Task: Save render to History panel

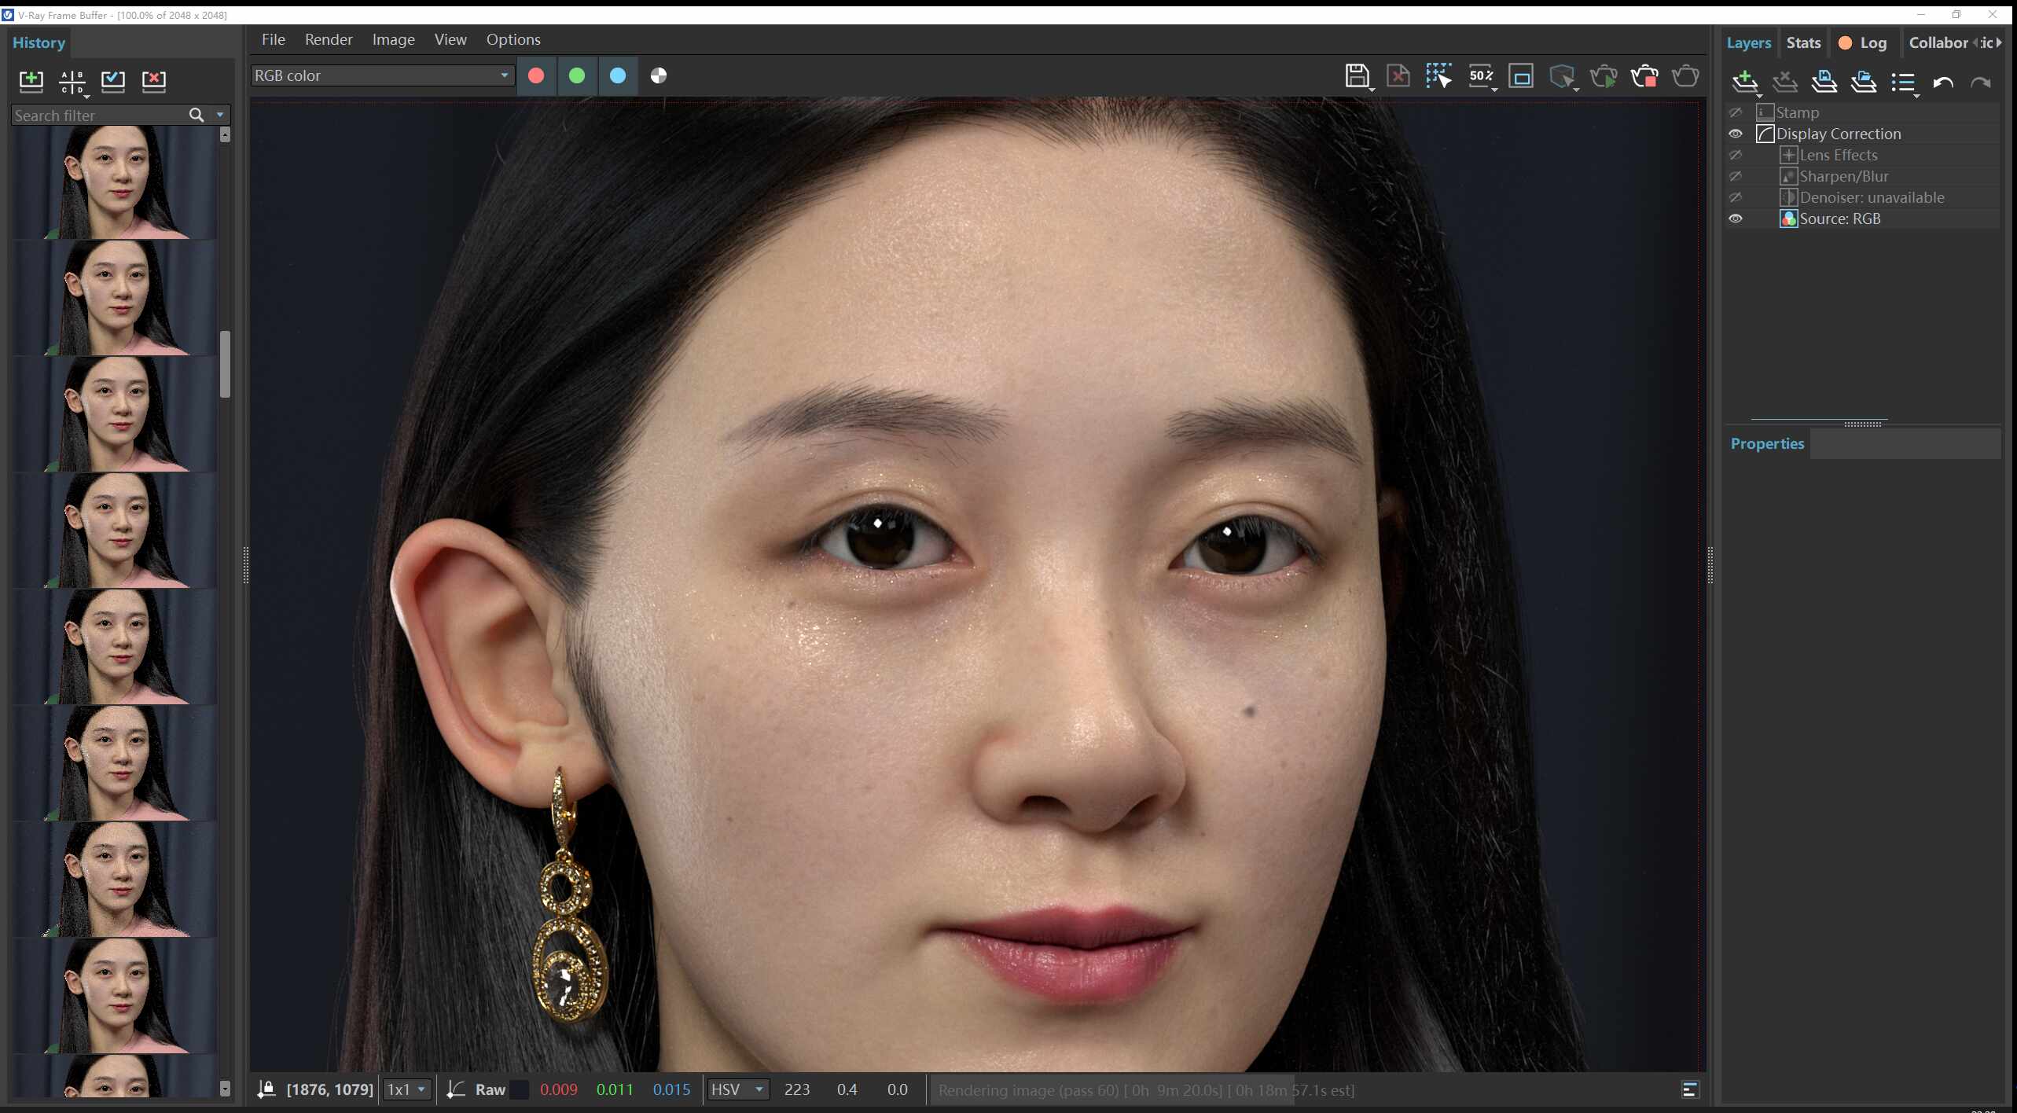Action: 31,80
